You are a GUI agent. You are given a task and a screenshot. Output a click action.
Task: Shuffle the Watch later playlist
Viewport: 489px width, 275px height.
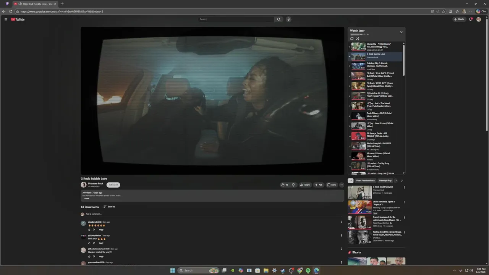358,39
